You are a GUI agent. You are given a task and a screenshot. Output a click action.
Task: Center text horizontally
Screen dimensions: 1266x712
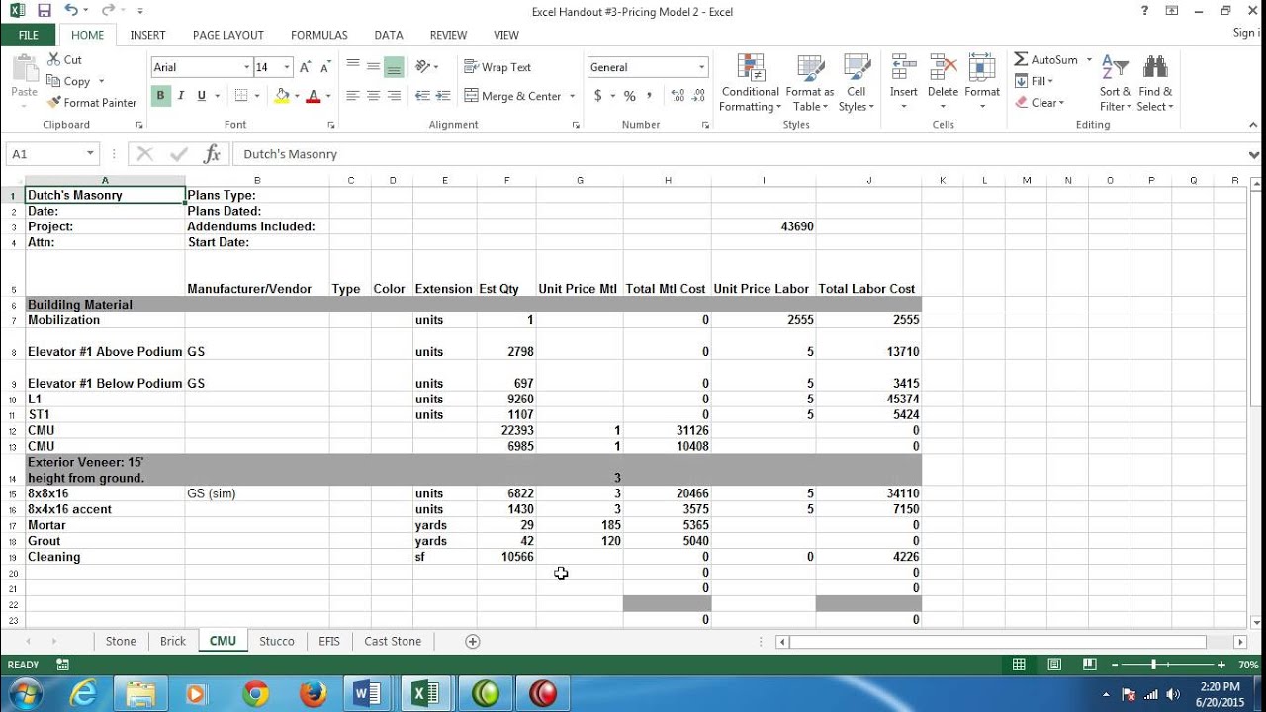pyautogui.click(x=373, y=96)
